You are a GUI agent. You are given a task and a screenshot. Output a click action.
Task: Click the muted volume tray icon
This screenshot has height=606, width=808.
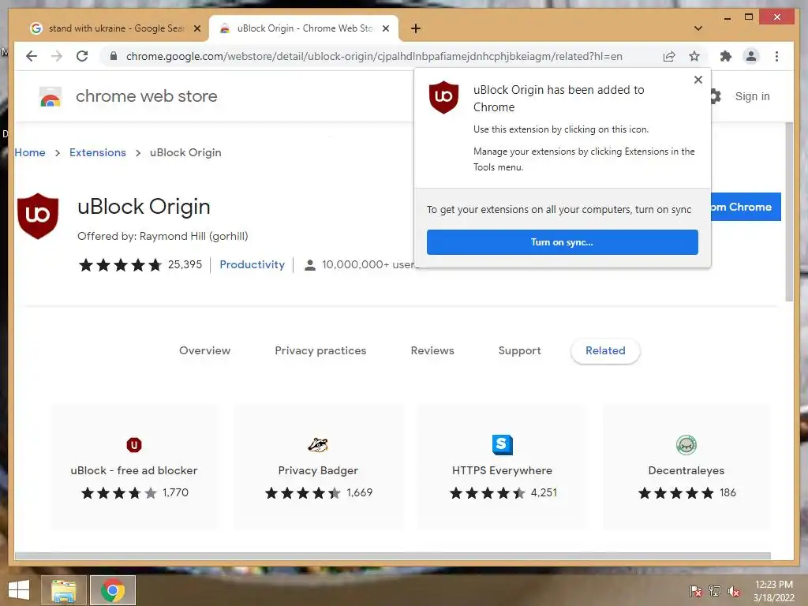(733, 591)
